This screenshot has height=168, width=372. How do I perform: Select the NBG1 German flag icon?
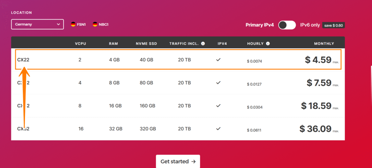click(95, 24)
